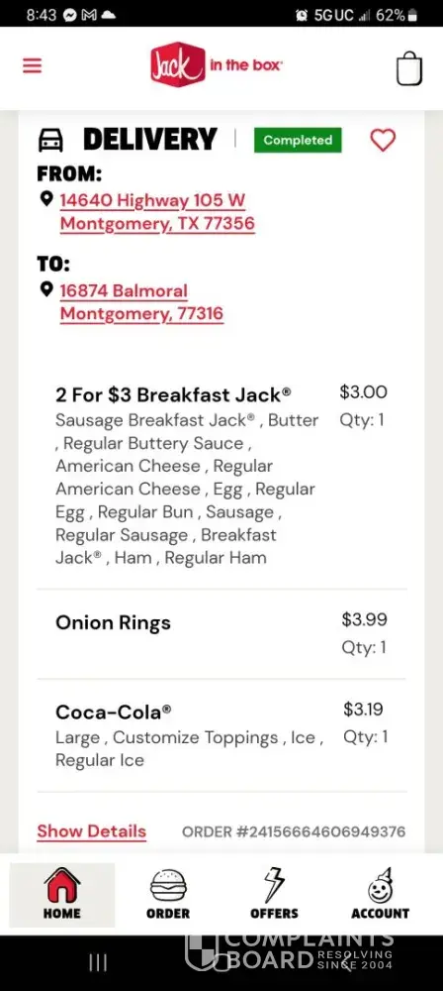The width and height of the screenshot is (443, 991).
Task: Tap the delivery car icon
Action: coord(50,141)
